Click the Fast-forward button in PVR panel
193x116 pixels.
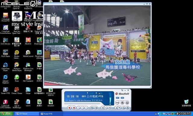(x=86, y=108)
